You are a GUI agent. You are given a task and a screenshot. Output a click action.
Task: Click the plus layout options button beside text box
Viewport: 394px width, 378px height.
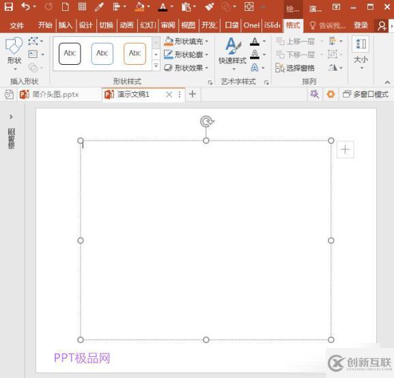tap(346, 149)
